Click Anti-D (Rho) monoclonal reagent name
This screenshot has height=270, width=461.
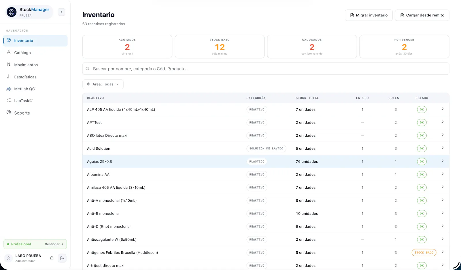pos(109,226)
